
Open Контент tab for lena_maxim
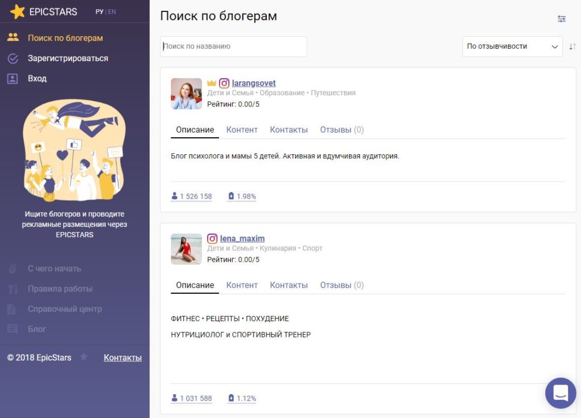[x=242, y=285]
